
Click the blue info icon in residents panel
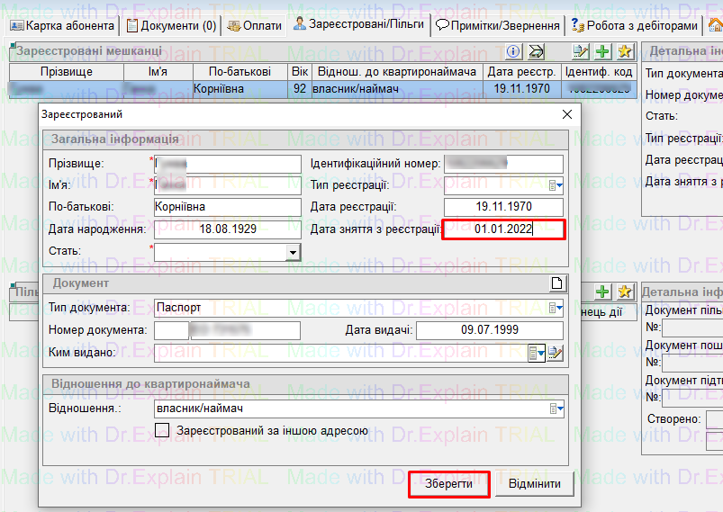pos(514,51)
